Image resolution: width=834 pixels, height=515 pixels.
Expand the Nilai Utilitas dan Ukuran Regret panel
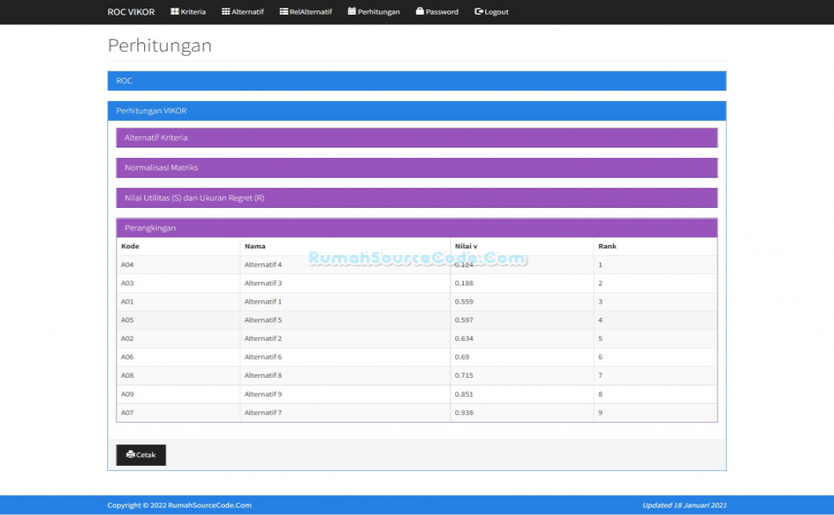tap(417, 198)
